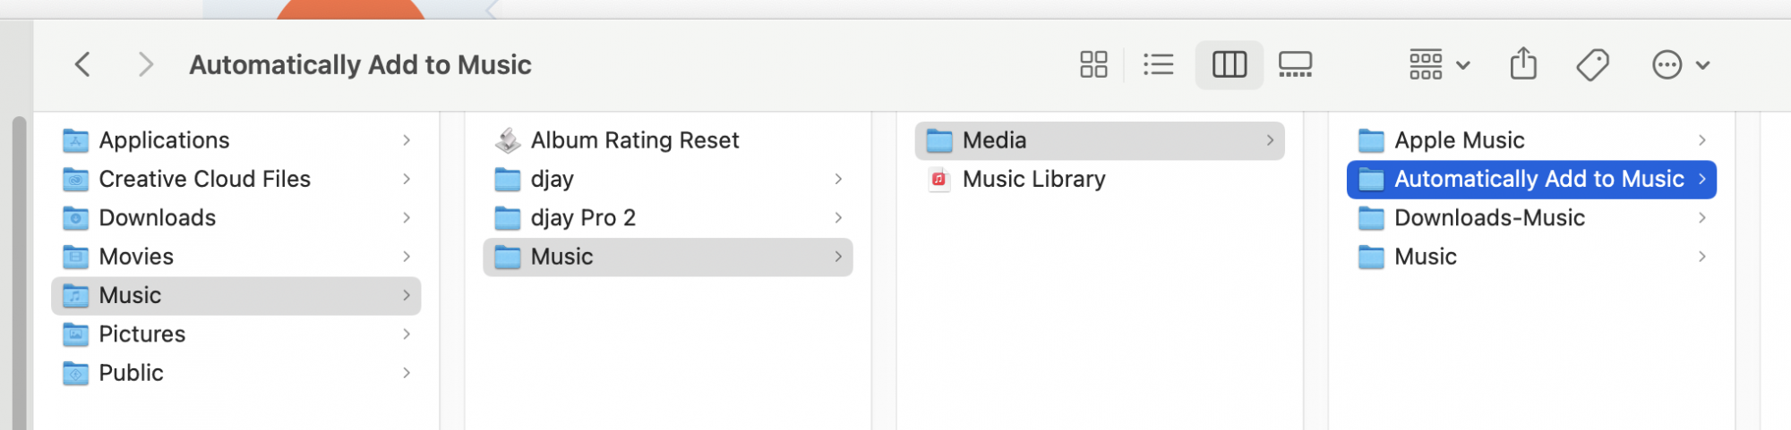1791x430 pixels.
Task: Open the Creative Cloud Files folder
Action: coord(204,179)
